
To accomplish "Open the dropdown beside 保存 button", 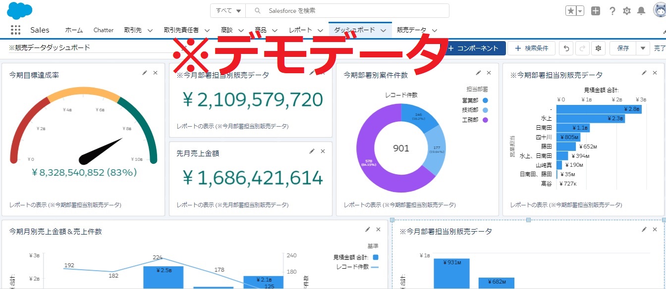I will pyautogui.click(x=643, y=48).
